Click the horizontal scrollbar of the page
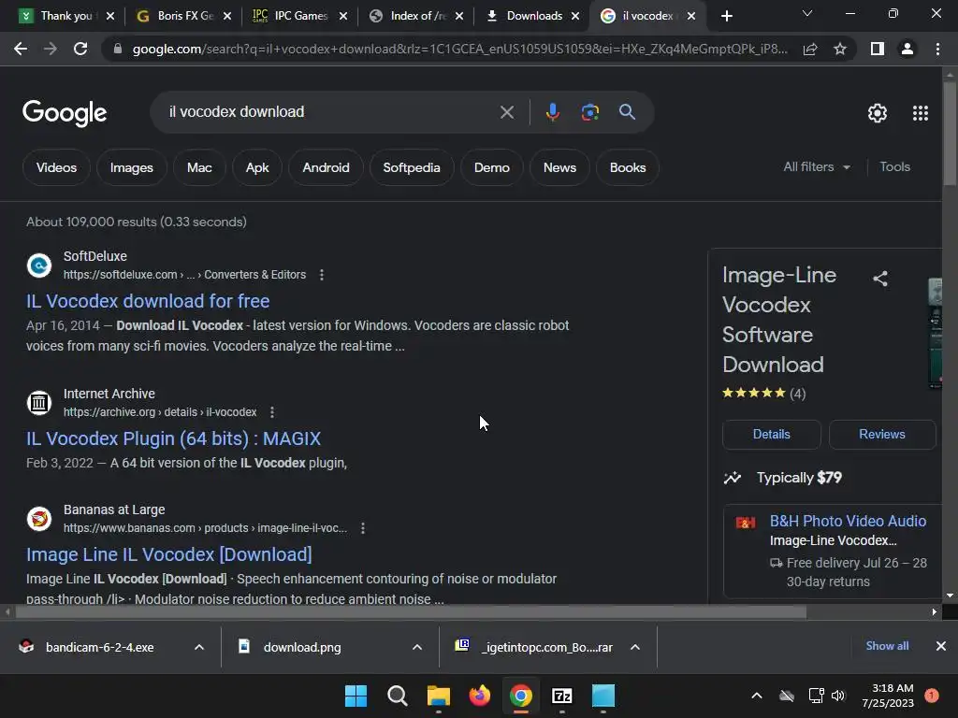958x718 pixels. (411, 611)
